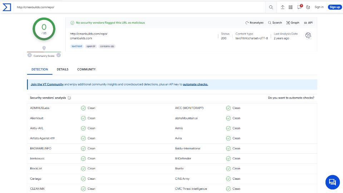
Task: Switch to the DETAILS tab
Action: [63, 69]
